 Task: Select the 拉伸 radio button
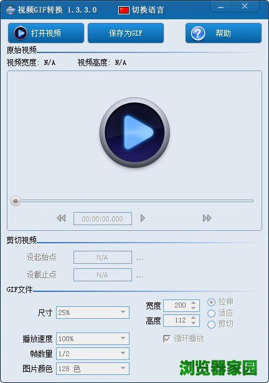tap(211, 302)
